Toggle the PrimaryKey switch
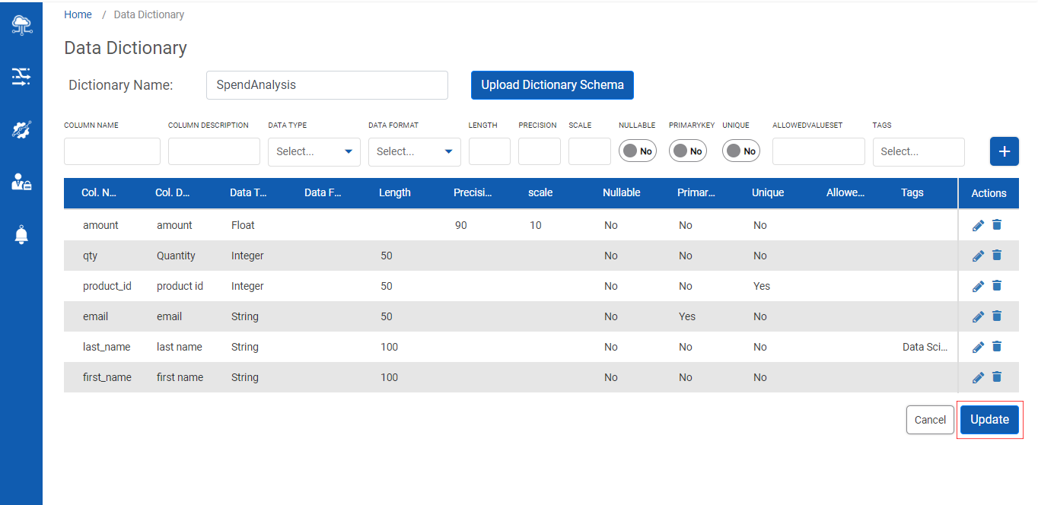The width and height of the screenshot is (1038, 505). 688,151
